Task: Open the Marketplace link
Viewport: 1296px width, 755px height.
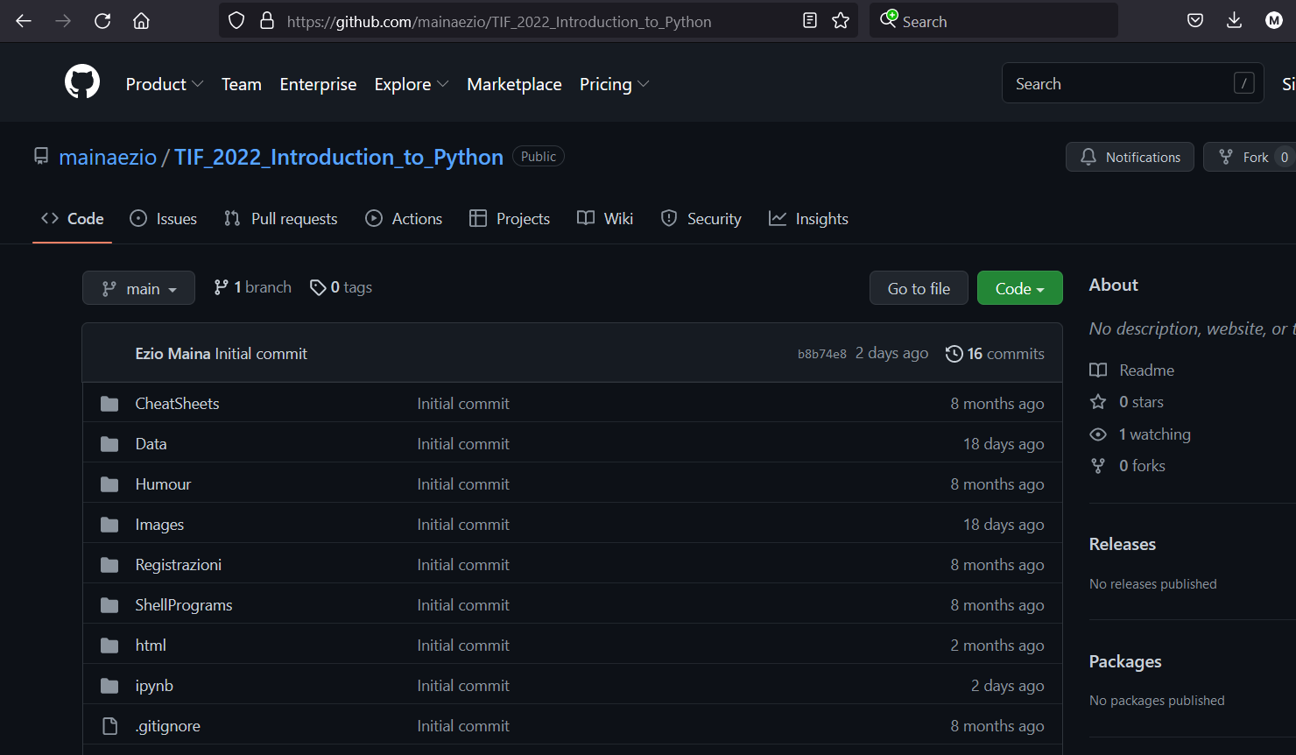Action: [x=515, y=84]
